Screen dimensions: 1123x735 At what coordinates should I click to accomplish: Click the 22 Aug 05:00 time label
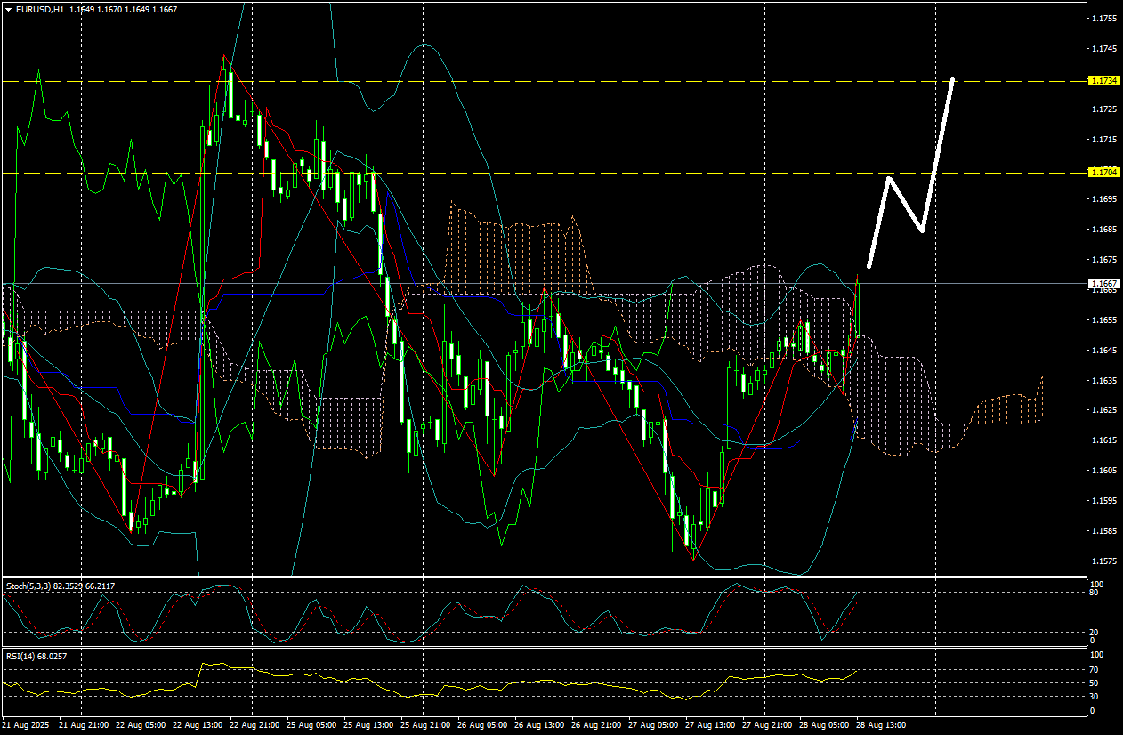[x=140, y=726]
